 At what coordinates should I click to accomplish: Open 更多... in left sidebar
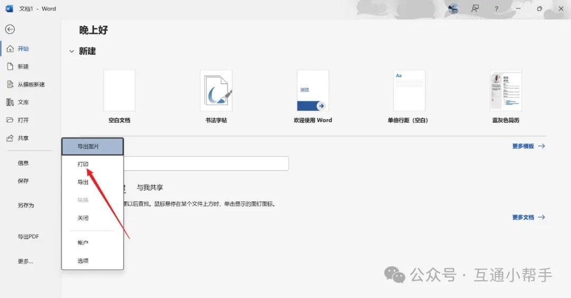tap(25, 261)
